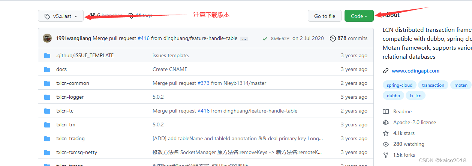
Task: Click the eye watching icon
Action: pos(386,144)
